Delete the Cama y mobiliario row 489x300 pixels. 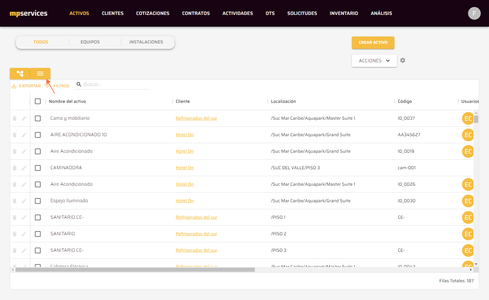point(15,118)
